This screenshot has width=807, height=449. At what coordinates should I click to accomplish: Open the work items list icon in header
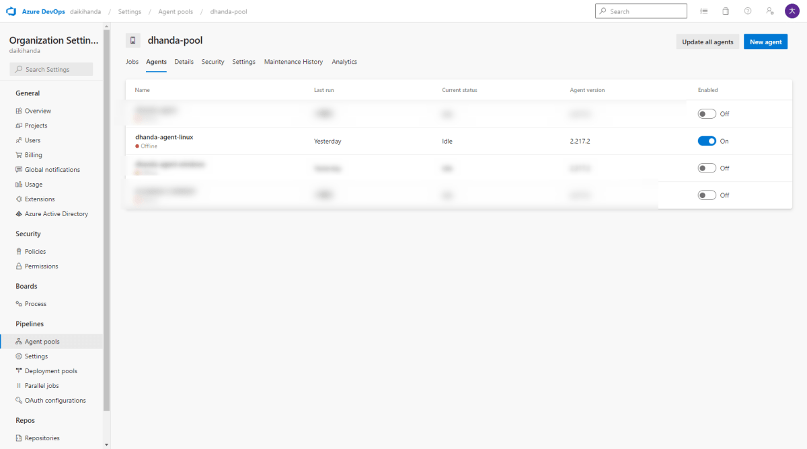click(x=703, y=11)
